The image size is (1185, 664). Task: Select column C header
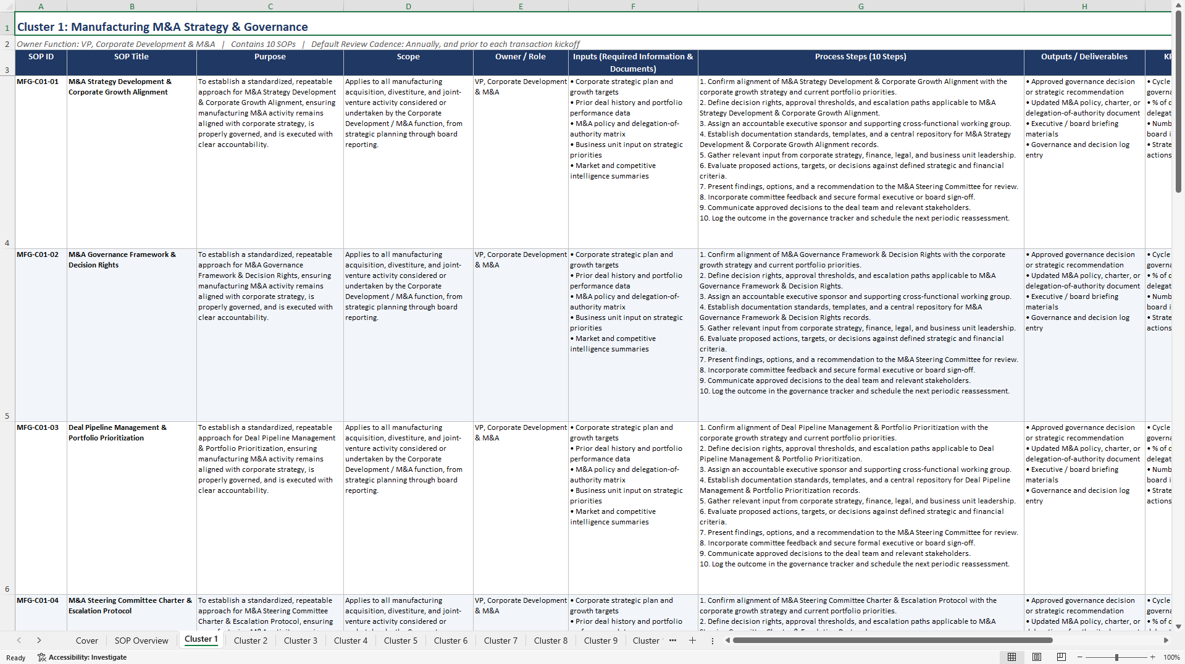pyautogui.click(x=270, y=6)
